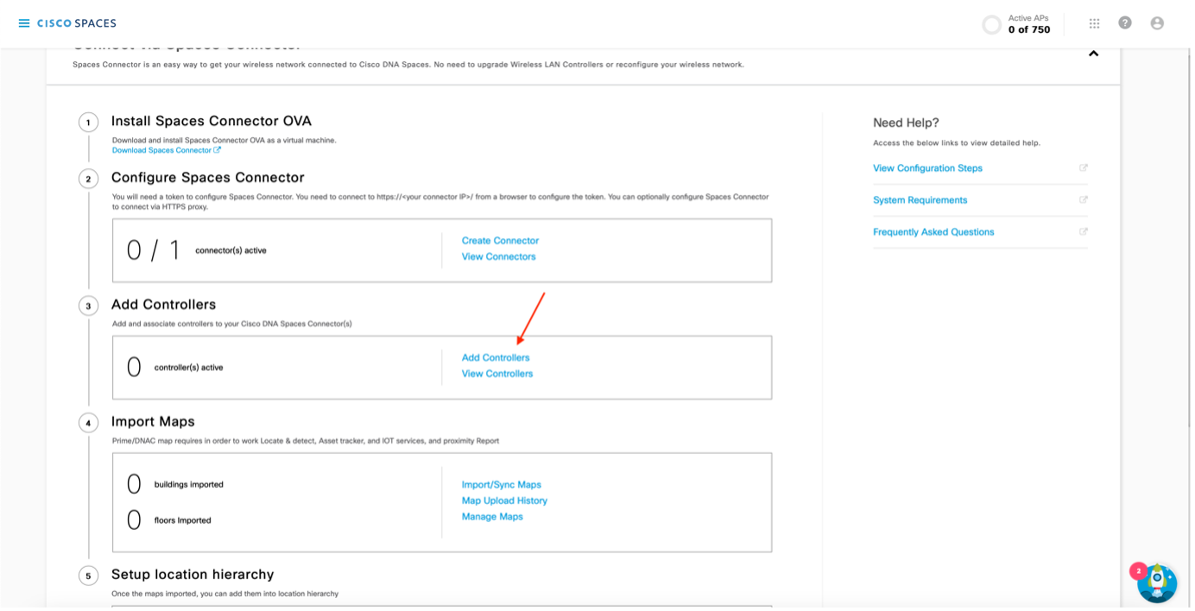The width and height of the screenshot is (1195, 611).
Task: Click the 'controller(s) active' label
Action: [x=188, y=368]
